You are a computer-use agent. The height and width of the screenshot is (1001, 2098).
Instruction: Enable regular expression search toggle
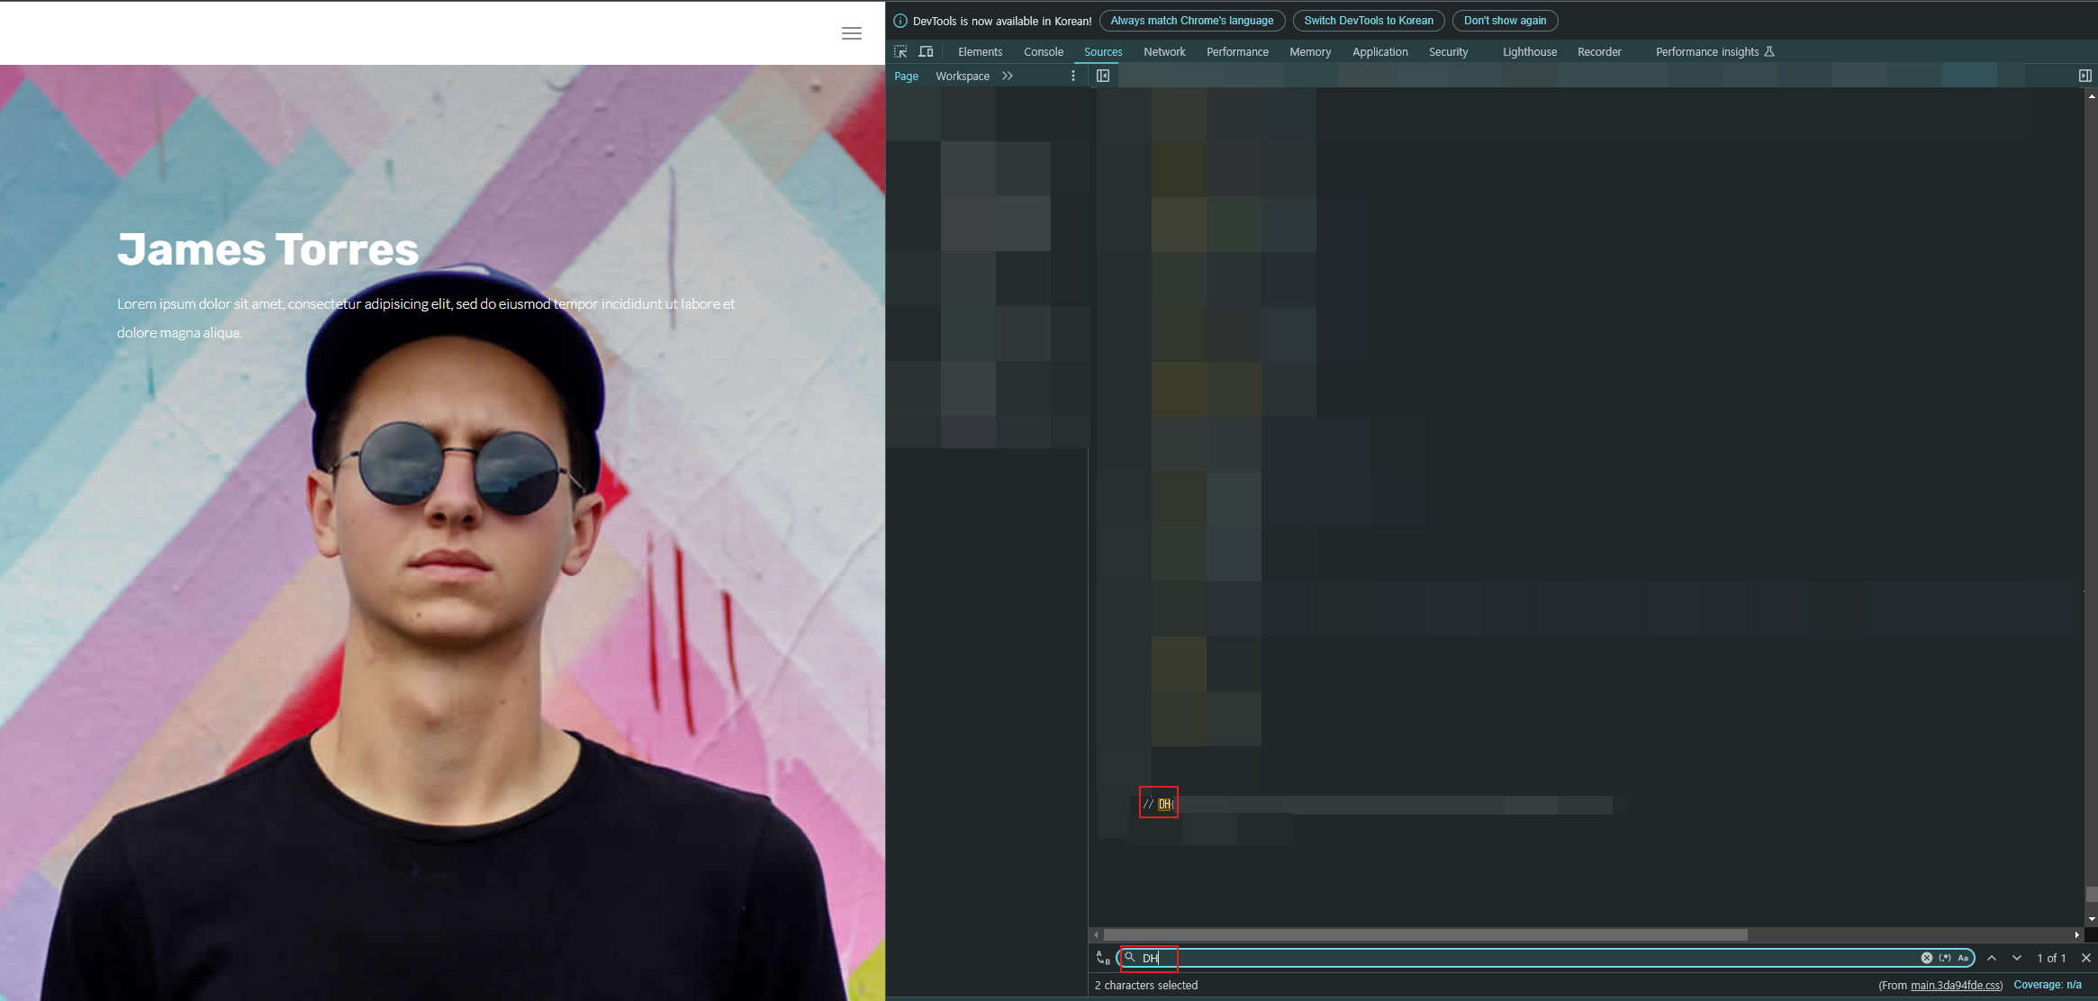tap(1945, 958)
